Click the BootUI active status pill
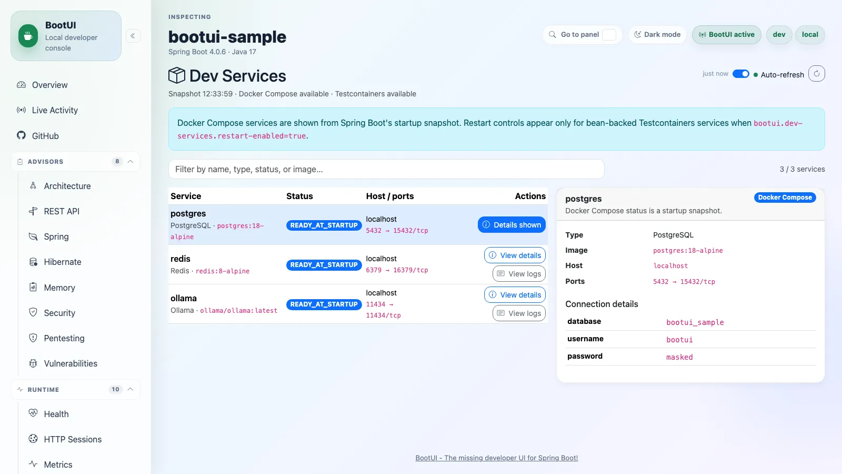This screenshot has height=474, width=842. [x=726, y=35]
